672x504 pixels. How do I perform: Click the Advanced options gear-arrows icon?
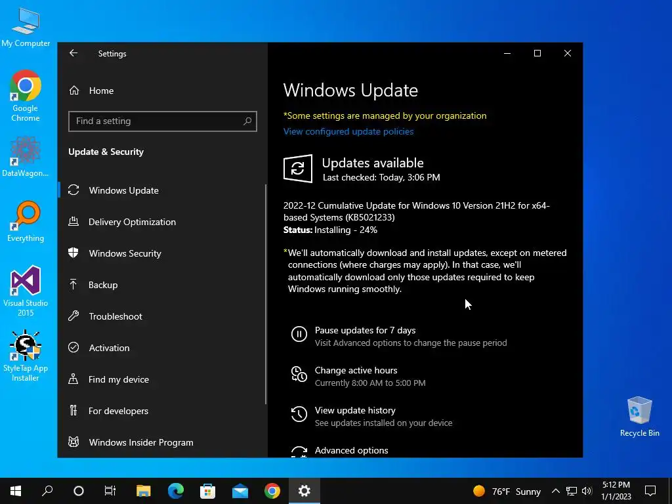[x=299, y=451]
